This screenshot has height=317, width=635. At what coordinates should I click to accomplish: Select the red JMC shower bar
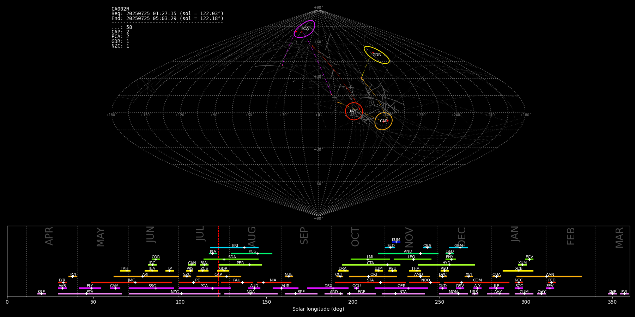point(132,282)
